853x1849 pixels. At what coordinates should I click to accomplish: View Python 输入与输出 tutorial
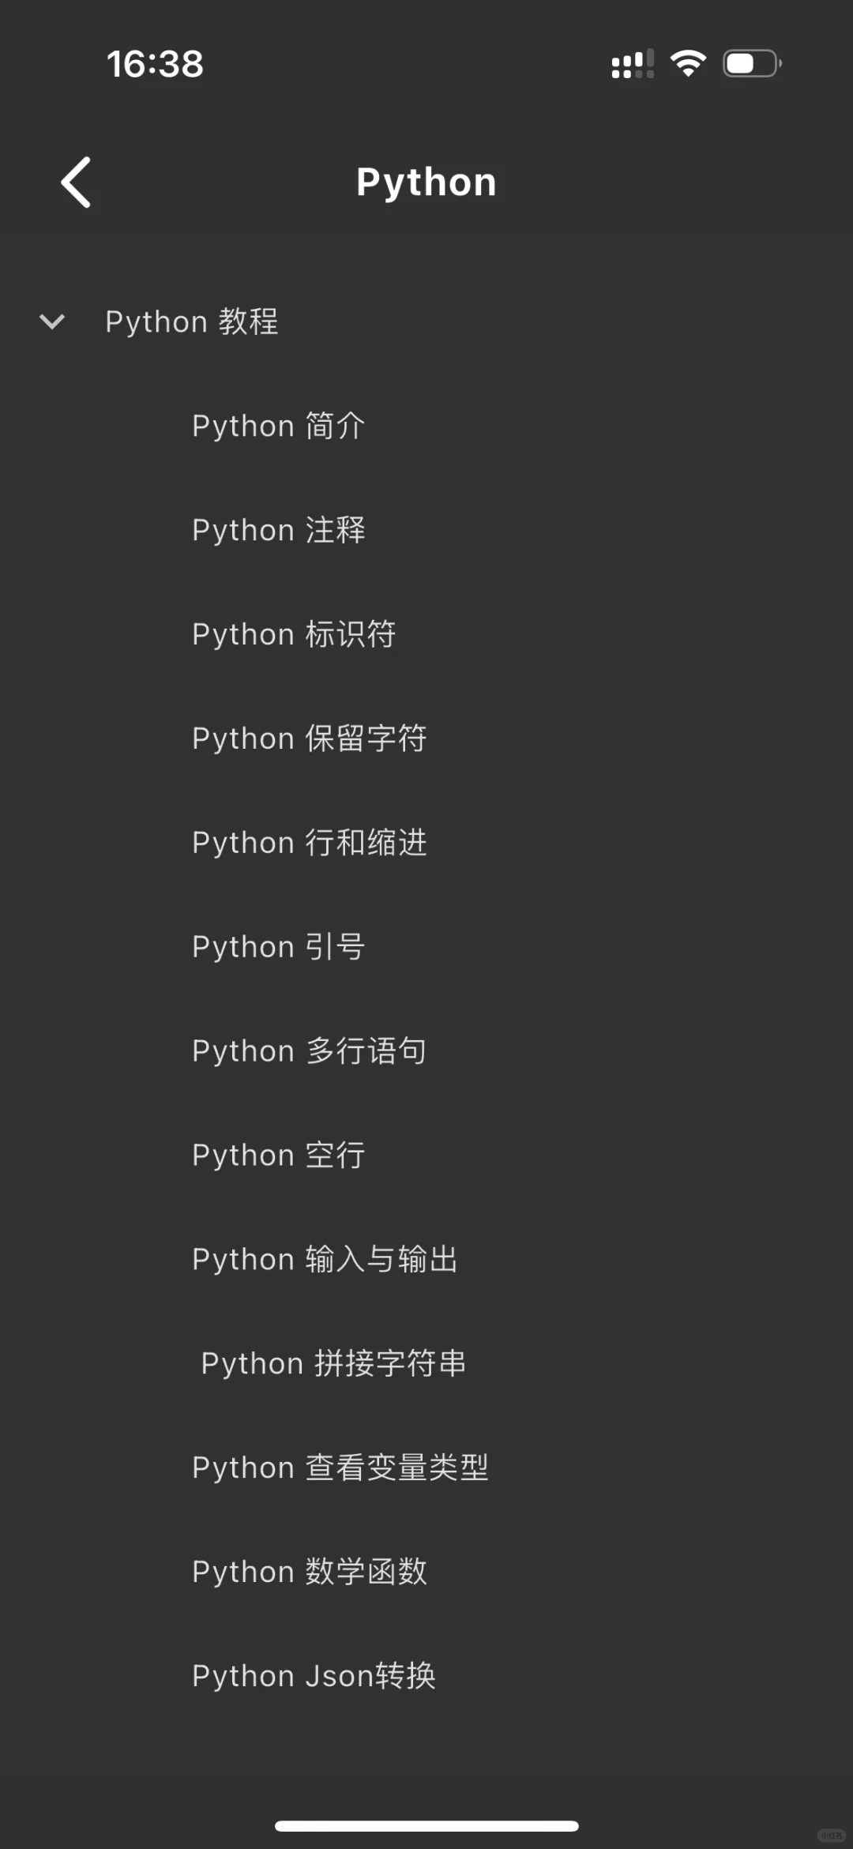[x=325, y=1260]
